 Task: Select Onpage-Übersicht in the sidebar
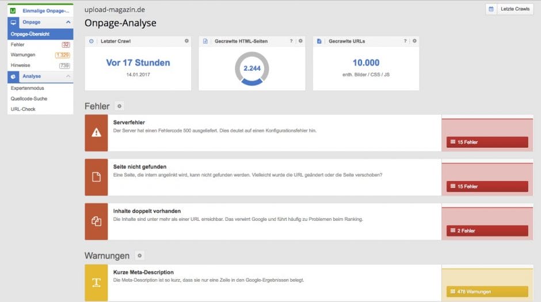tap(30, 35)
